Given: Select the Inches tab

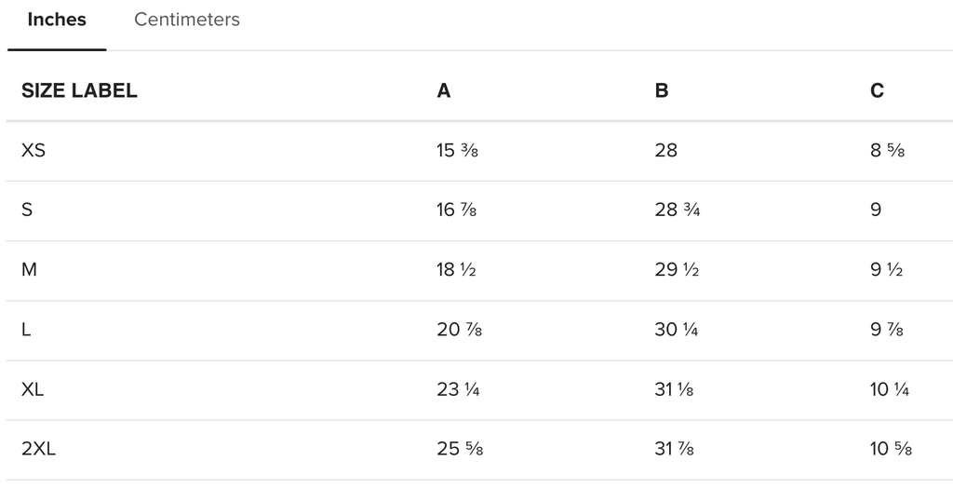Looking at the screenshot, I should coord(57,20).
